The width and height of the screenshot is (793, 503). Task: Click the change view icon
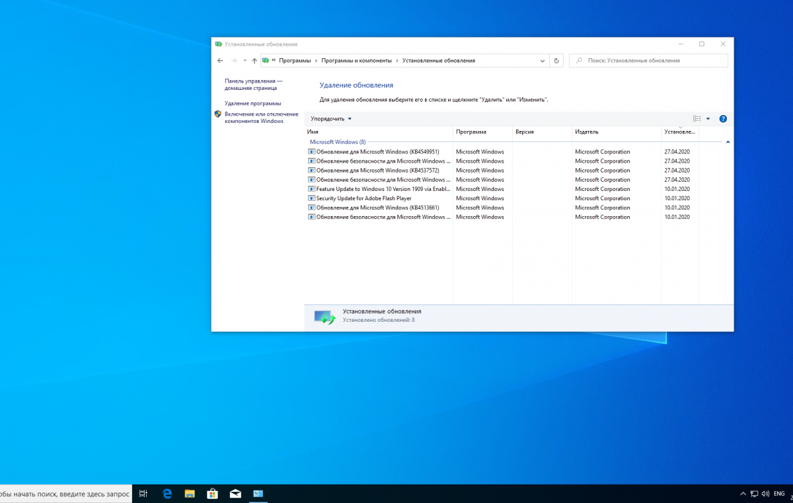point(697,119)
